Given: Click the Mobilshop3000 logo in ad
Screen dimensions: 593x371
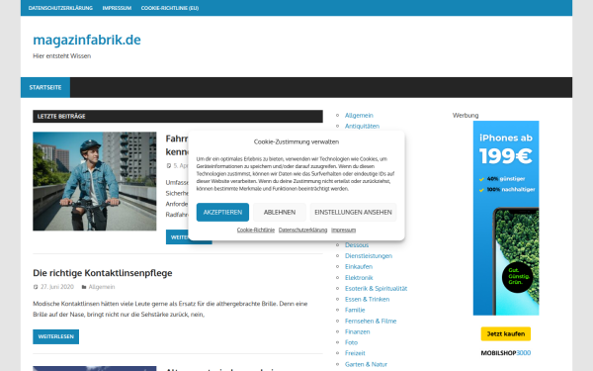Looking at the screenshot, I should coord(506,353).
